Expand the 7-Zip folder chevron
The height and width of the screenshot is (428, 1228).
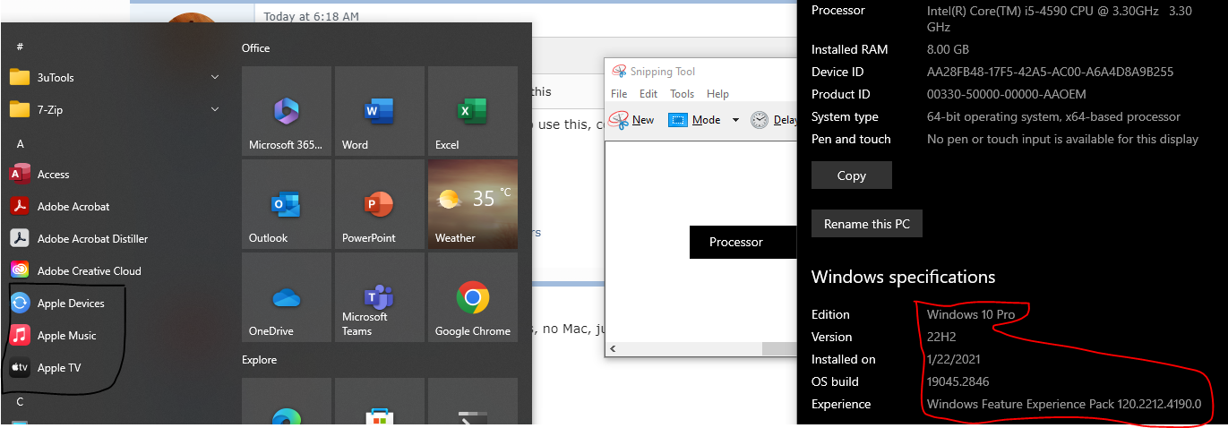tap(215, 109)
